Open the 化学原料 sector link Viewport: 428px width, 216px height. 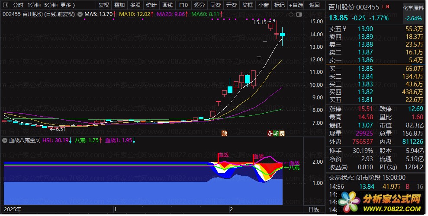tap(413, 8)
